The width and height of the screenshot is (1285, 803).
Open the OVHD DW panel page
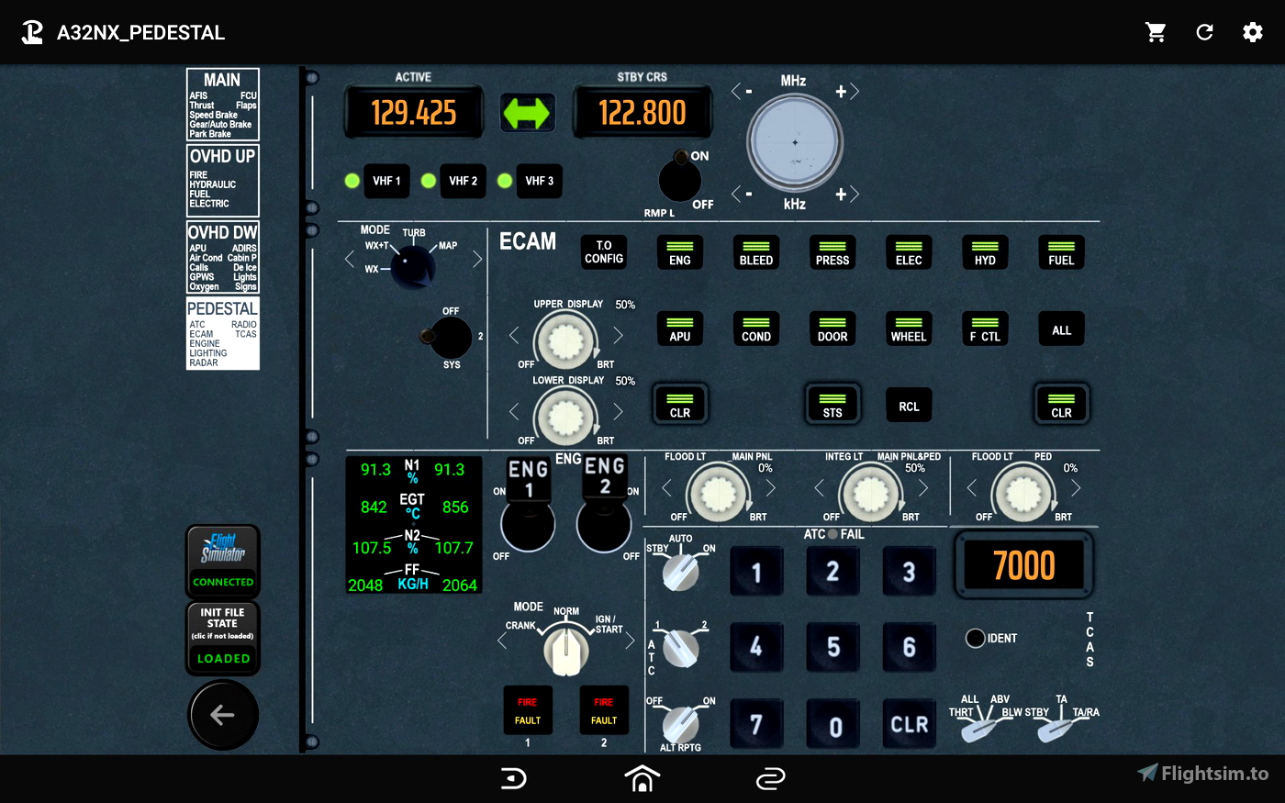(x=223, y=257)
